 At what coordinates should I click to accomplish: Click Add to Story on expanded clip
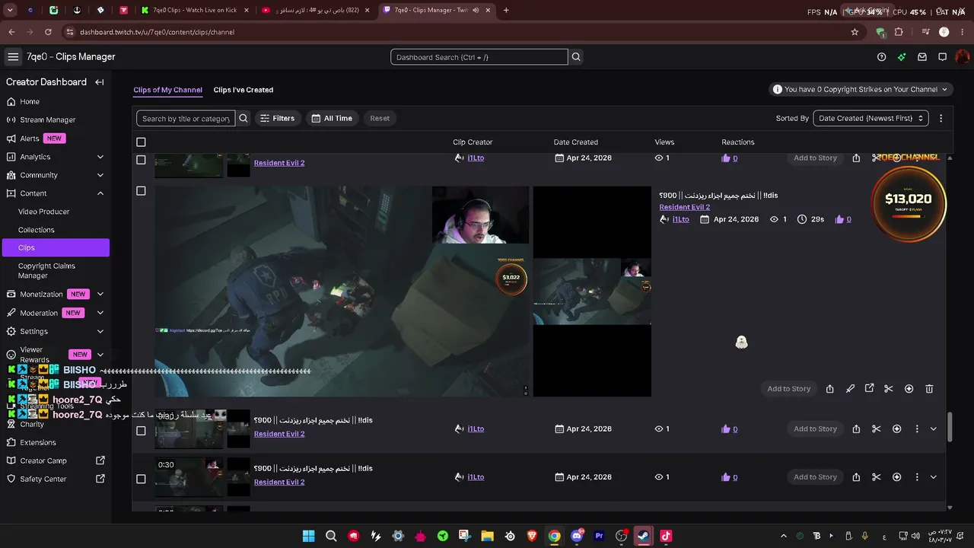pos(789,389)
